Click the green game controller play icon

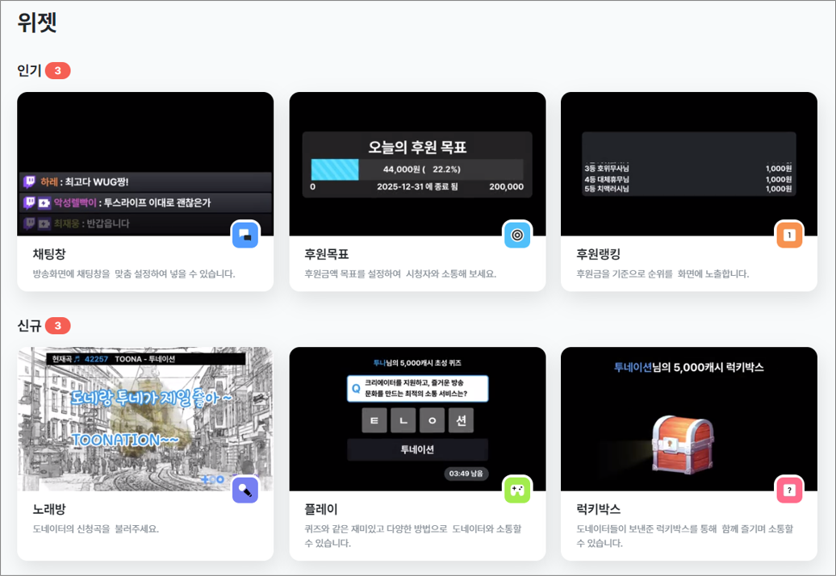click(517, 490)
